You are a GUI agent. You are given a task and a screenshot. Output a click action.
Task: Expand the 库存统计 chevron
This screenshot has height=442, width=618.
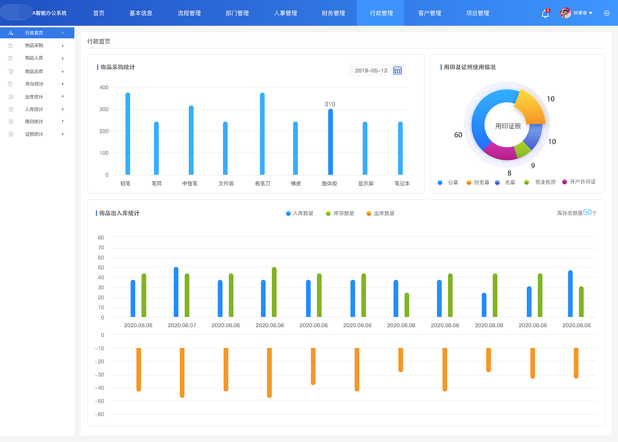click(x=63, y=84)
